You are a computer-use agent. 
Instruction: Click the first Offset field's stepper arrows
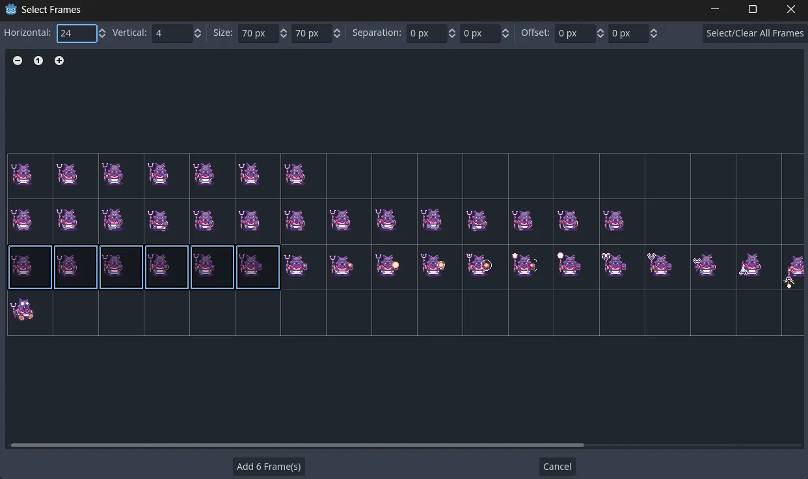click(600, 33)
